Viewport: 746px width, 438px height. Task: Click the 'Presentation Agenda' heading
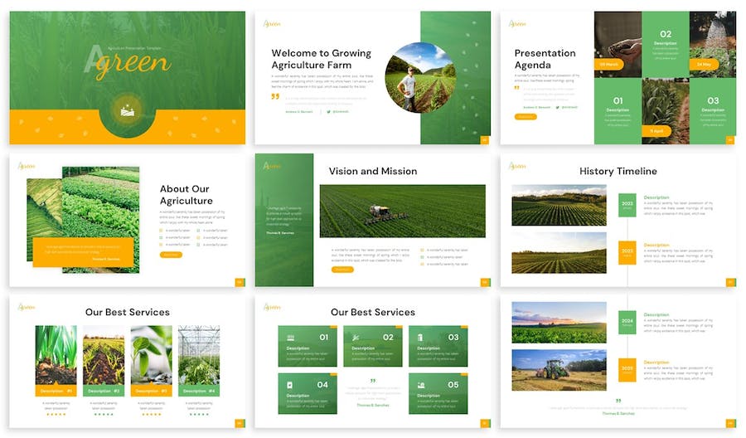point(545,59)
